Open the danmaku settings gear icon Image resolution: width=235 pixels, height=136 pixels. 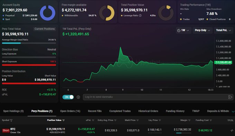coord(78,97)
